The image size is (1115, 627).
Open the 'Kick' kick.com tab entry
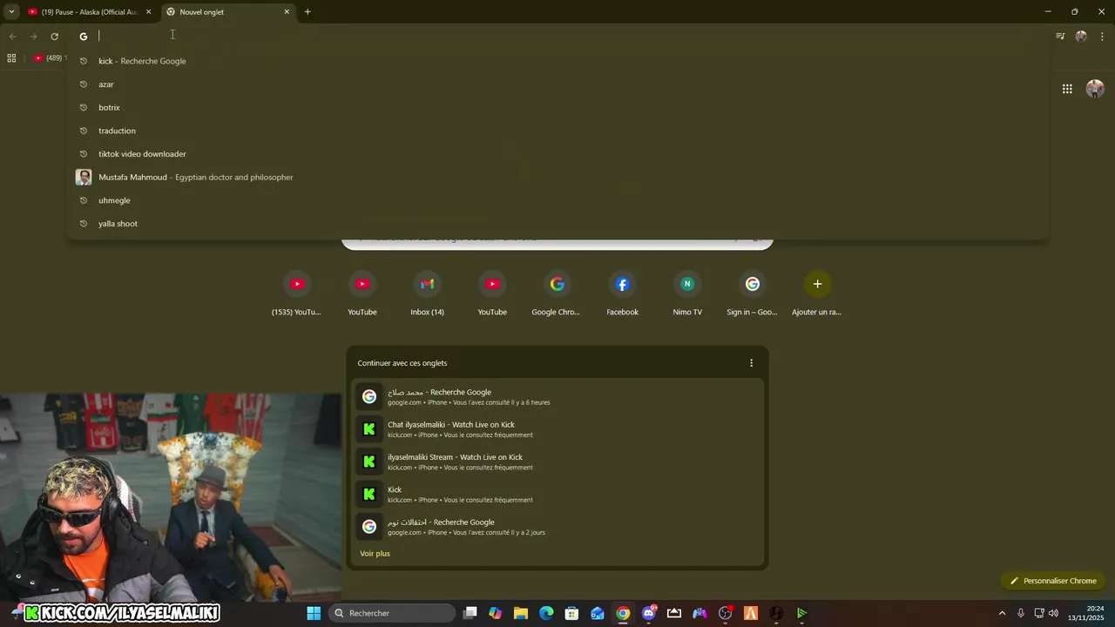point(557,495)
